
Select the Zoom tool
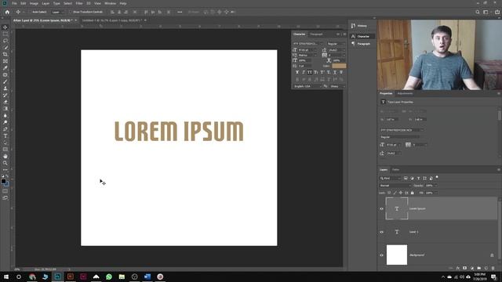[5, 163]
